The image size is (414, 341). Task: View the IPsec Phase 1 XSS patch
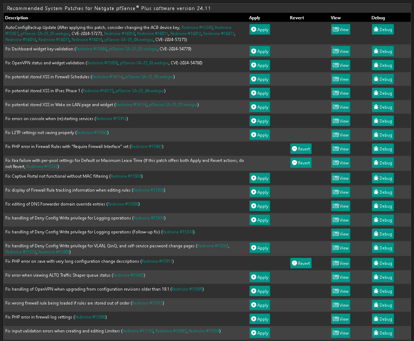(341, 93)
